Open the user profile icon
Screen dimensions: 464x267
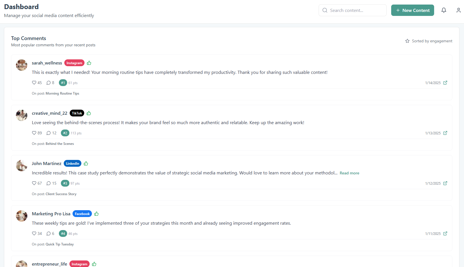458,10
